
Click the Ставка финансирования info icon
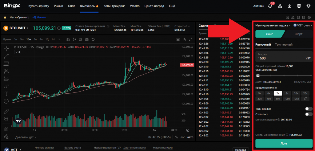(108, 26)
